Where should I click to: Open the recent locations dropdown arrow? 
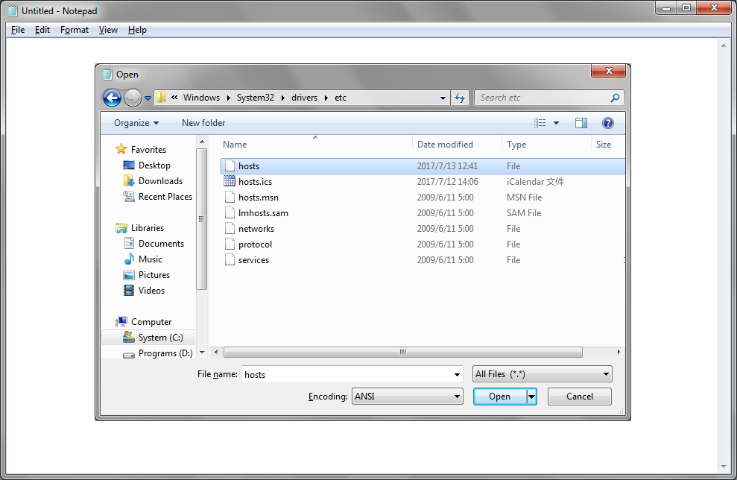(x=148, y=98)
